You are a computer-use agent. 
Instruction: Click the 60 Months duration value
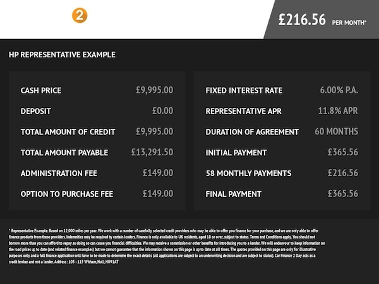336,132
